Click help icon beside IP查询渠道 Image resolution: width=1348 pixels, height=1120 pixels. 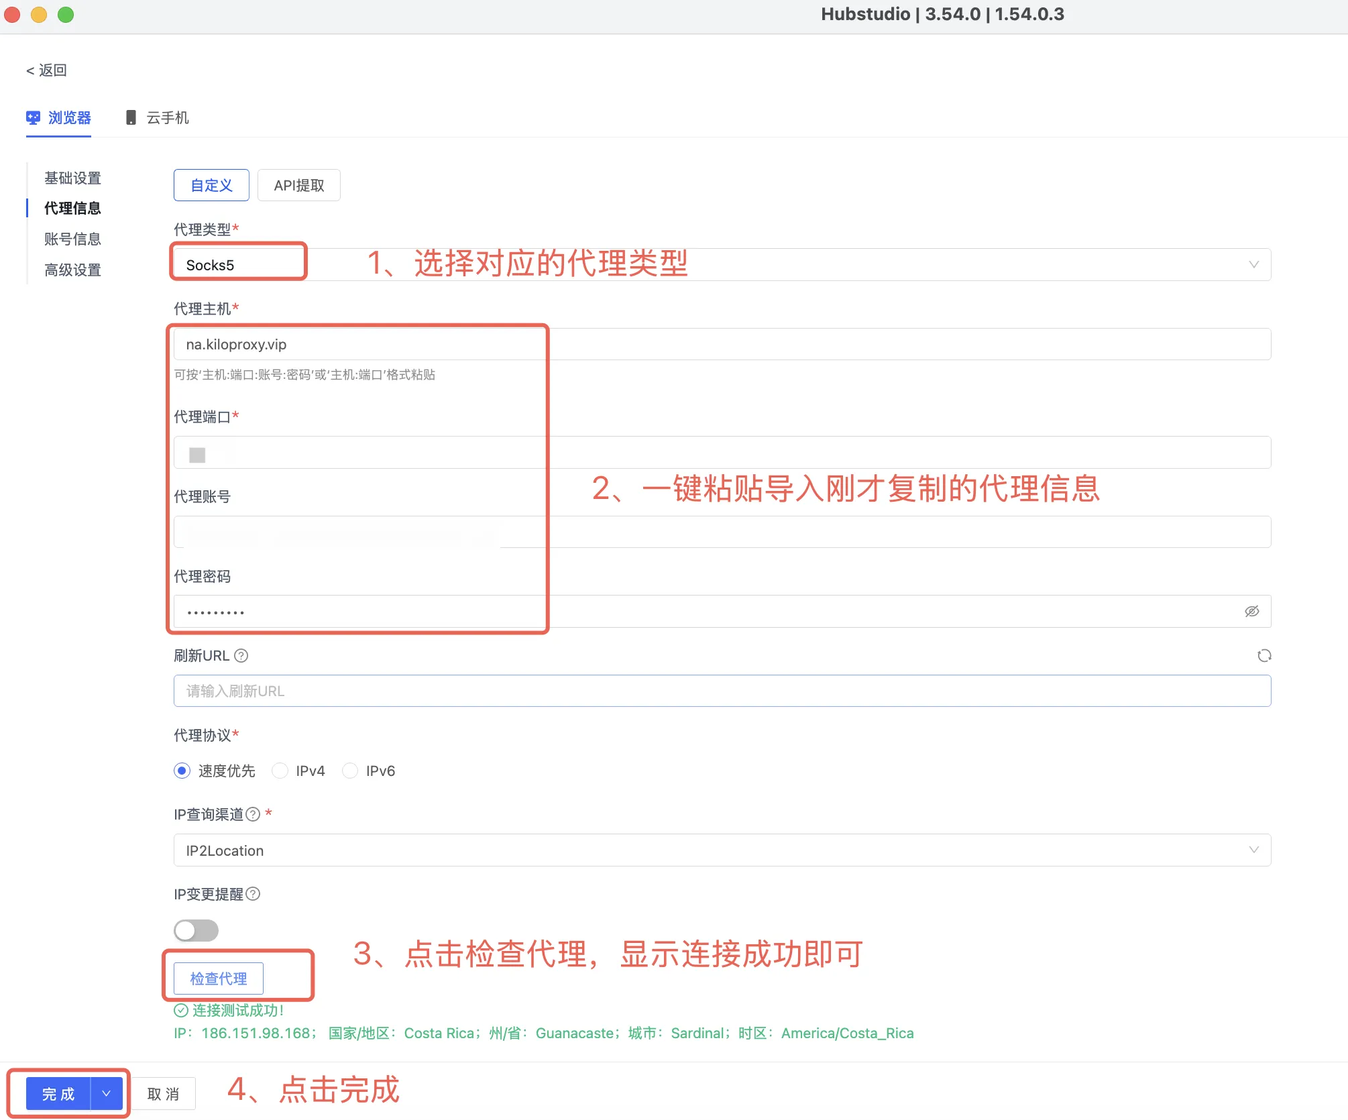[253, 814]
